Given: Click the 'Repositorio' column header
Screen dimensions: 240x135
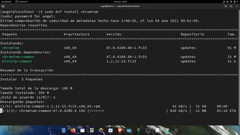Looking at the screenshot, I should tap(192, 34).
